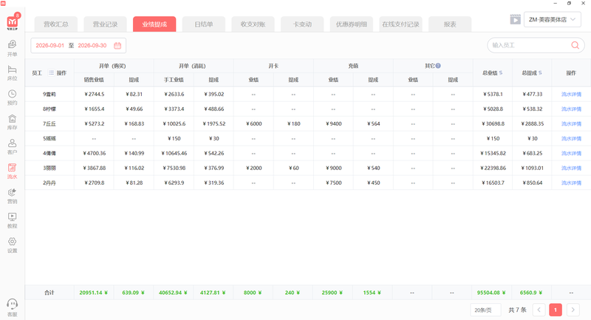591x320 pixels.
Task: Open the ZM-美容美体店 store dropdown
Action: pyautogui.click(x=552, y=20)
